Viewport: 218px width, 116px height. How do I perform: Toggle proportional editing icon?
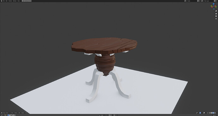click(114, 115)
